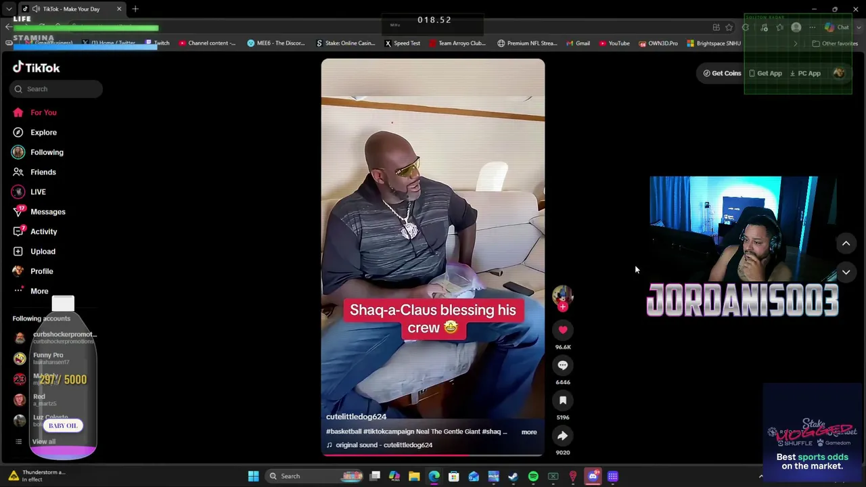Screen dimensions: 866x487
Task: Open a new browser tab
Action: click(135, 9)
